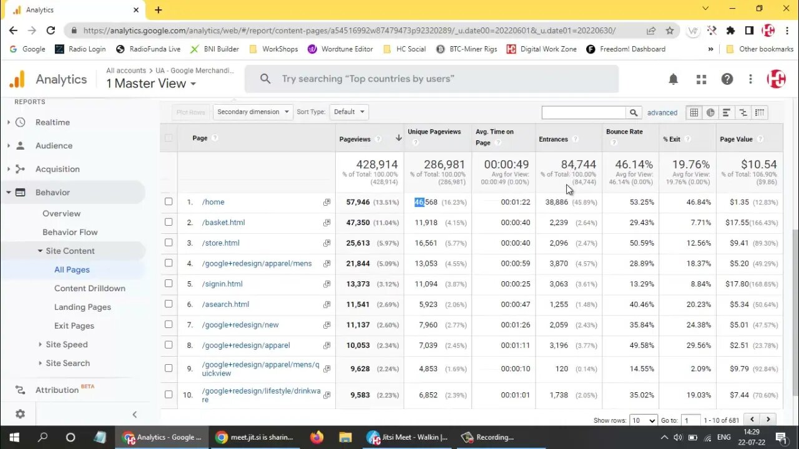Open Exit Pages report
799x449 pixels.
coord(74,326)
